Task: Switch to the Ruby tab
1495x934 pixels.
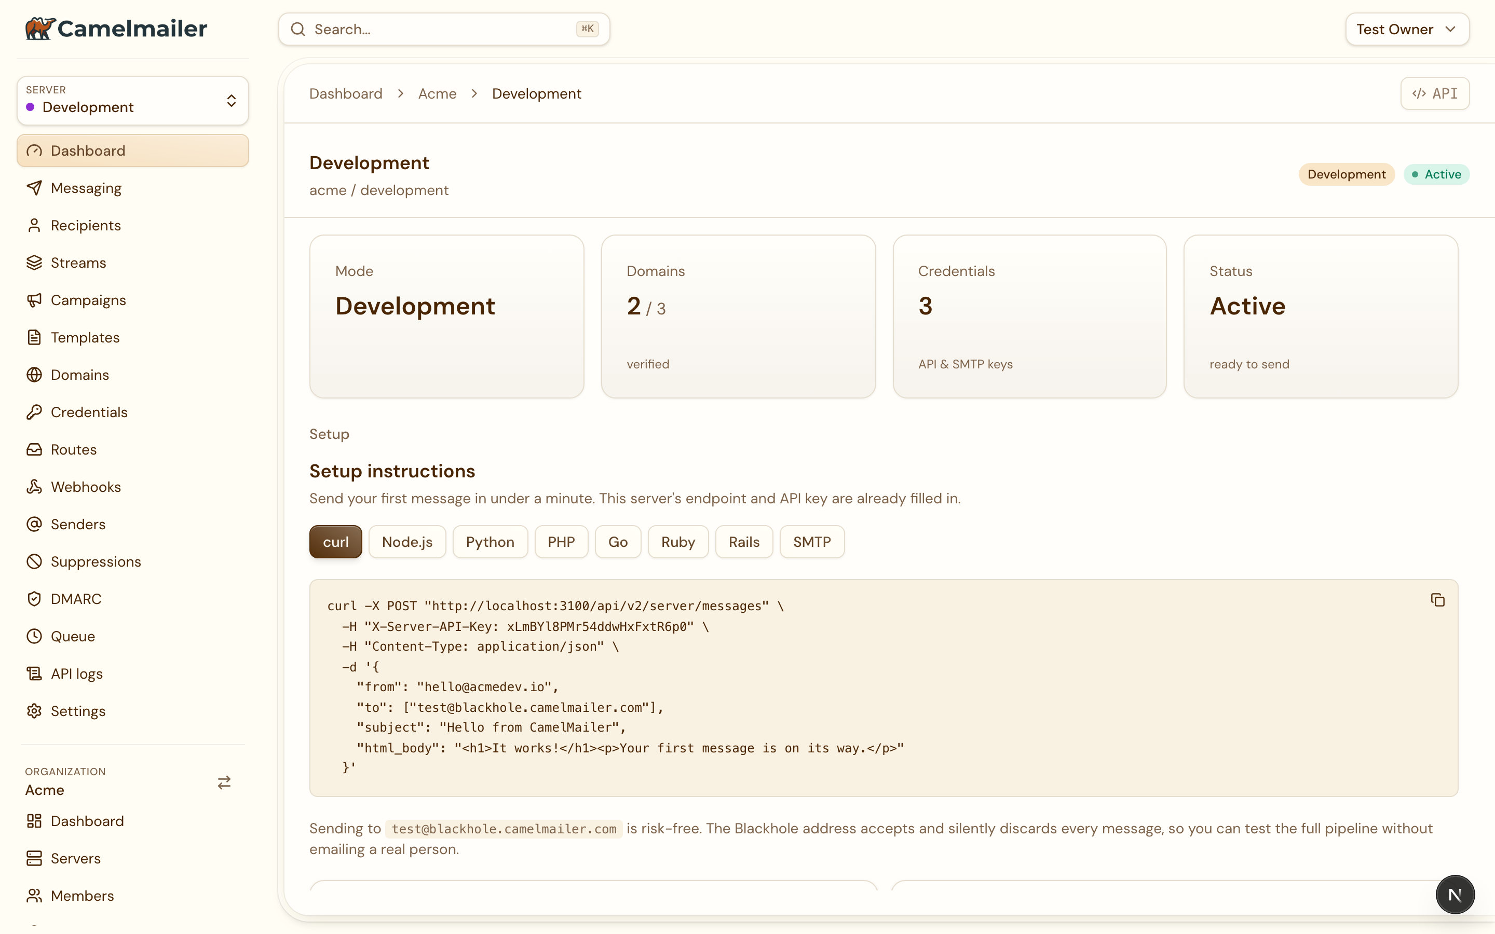Action: pos(678,542)
